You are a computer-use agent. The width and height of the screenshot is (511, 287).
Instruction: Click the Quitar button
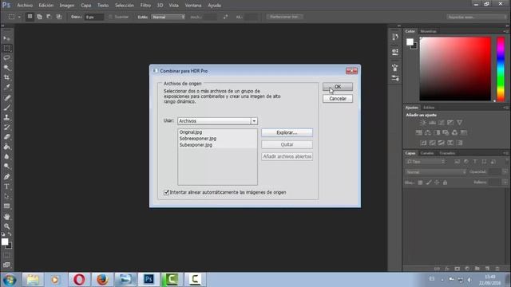[287, 144]
